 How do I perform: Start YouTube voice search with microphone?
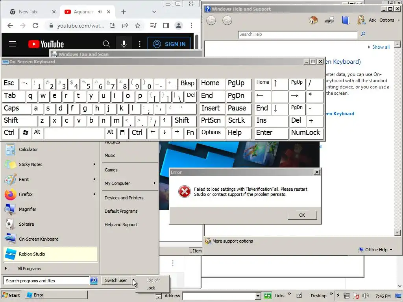pos(124,44)
